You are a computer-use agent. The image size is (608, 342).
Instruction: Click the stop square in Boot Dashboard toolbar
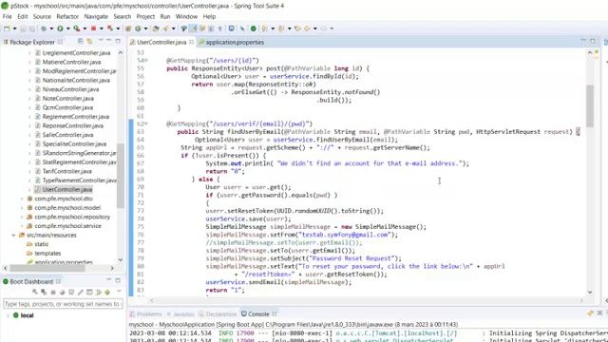[53, 292]
